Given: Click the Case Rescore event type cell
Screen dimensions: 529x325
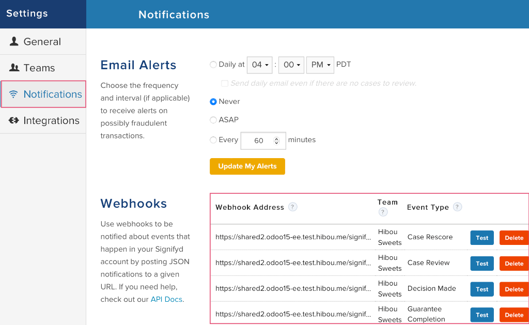Looking at the screenshot, I should [430, 237].
